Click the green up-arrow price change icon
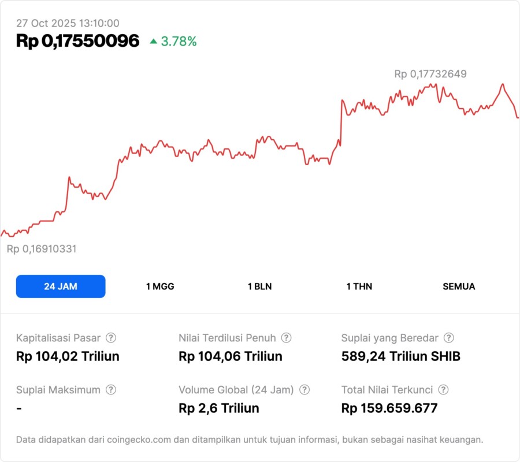The width and height of the screenshot is (520, 462). (153, 41)
